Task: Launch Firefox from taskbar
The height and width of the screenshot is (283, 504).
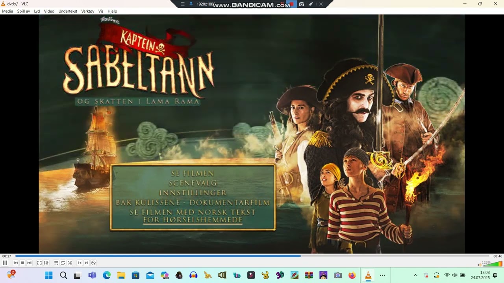Action: [352, 276]
